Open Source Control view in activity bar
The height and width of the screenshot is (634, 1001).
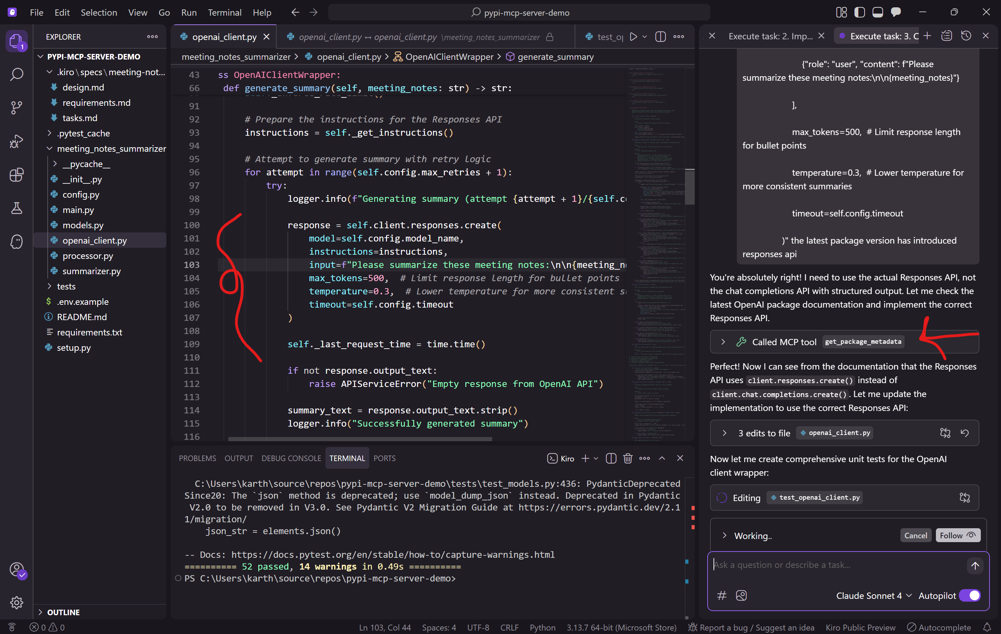click(x=17, y=108)
